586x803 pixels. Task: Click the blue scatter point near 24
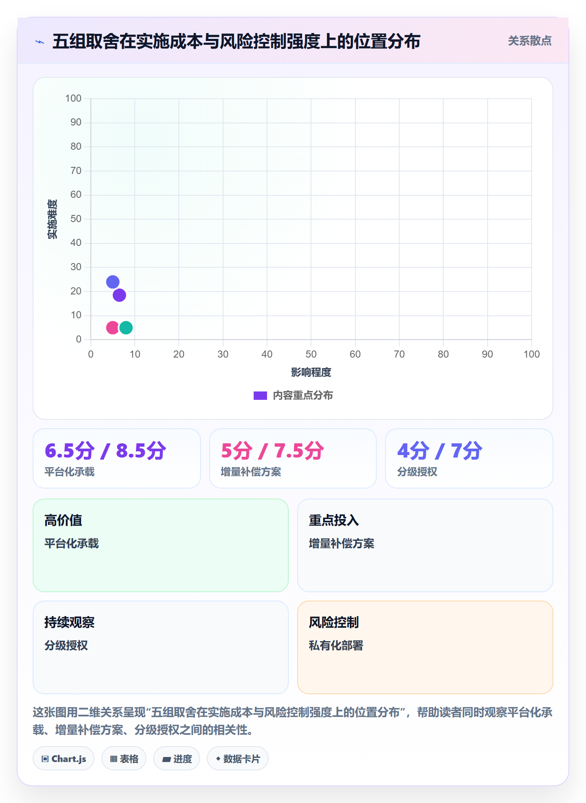(113, 282)
